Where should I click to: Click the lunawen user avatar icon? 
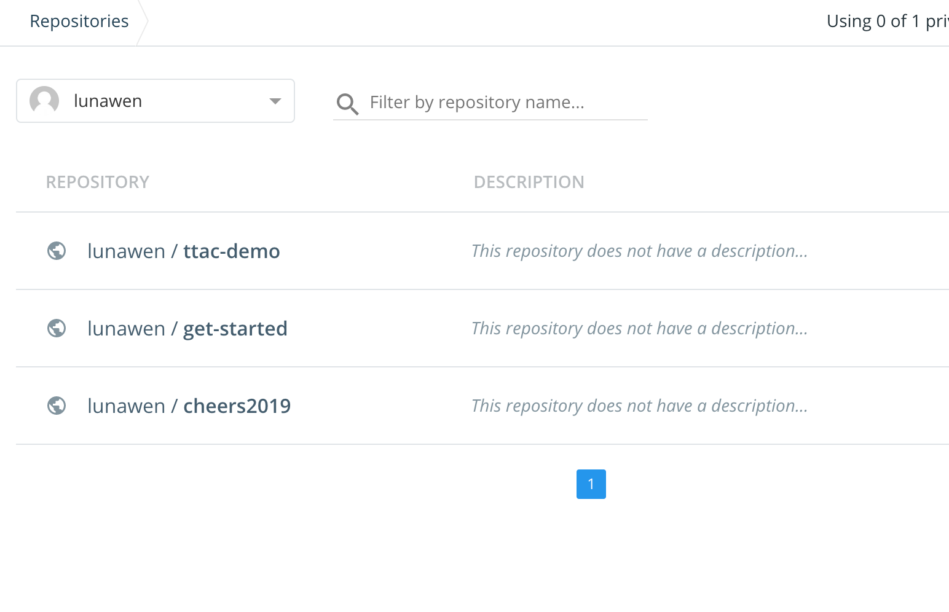(44, 101)
